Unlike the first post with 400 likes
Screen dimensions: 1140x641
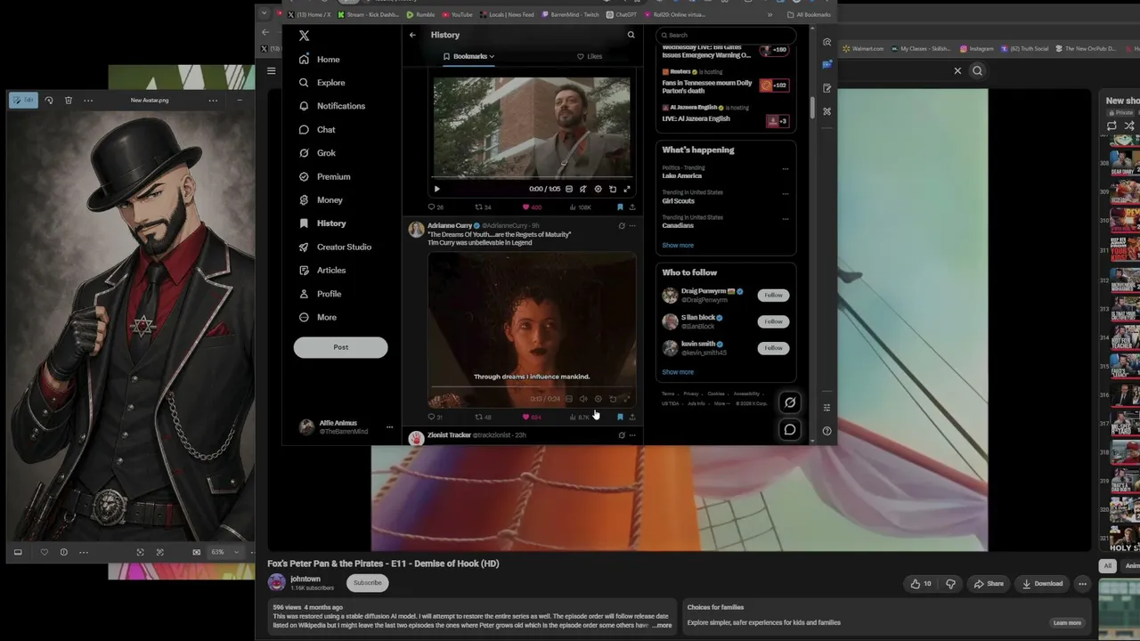pos(533,207)
